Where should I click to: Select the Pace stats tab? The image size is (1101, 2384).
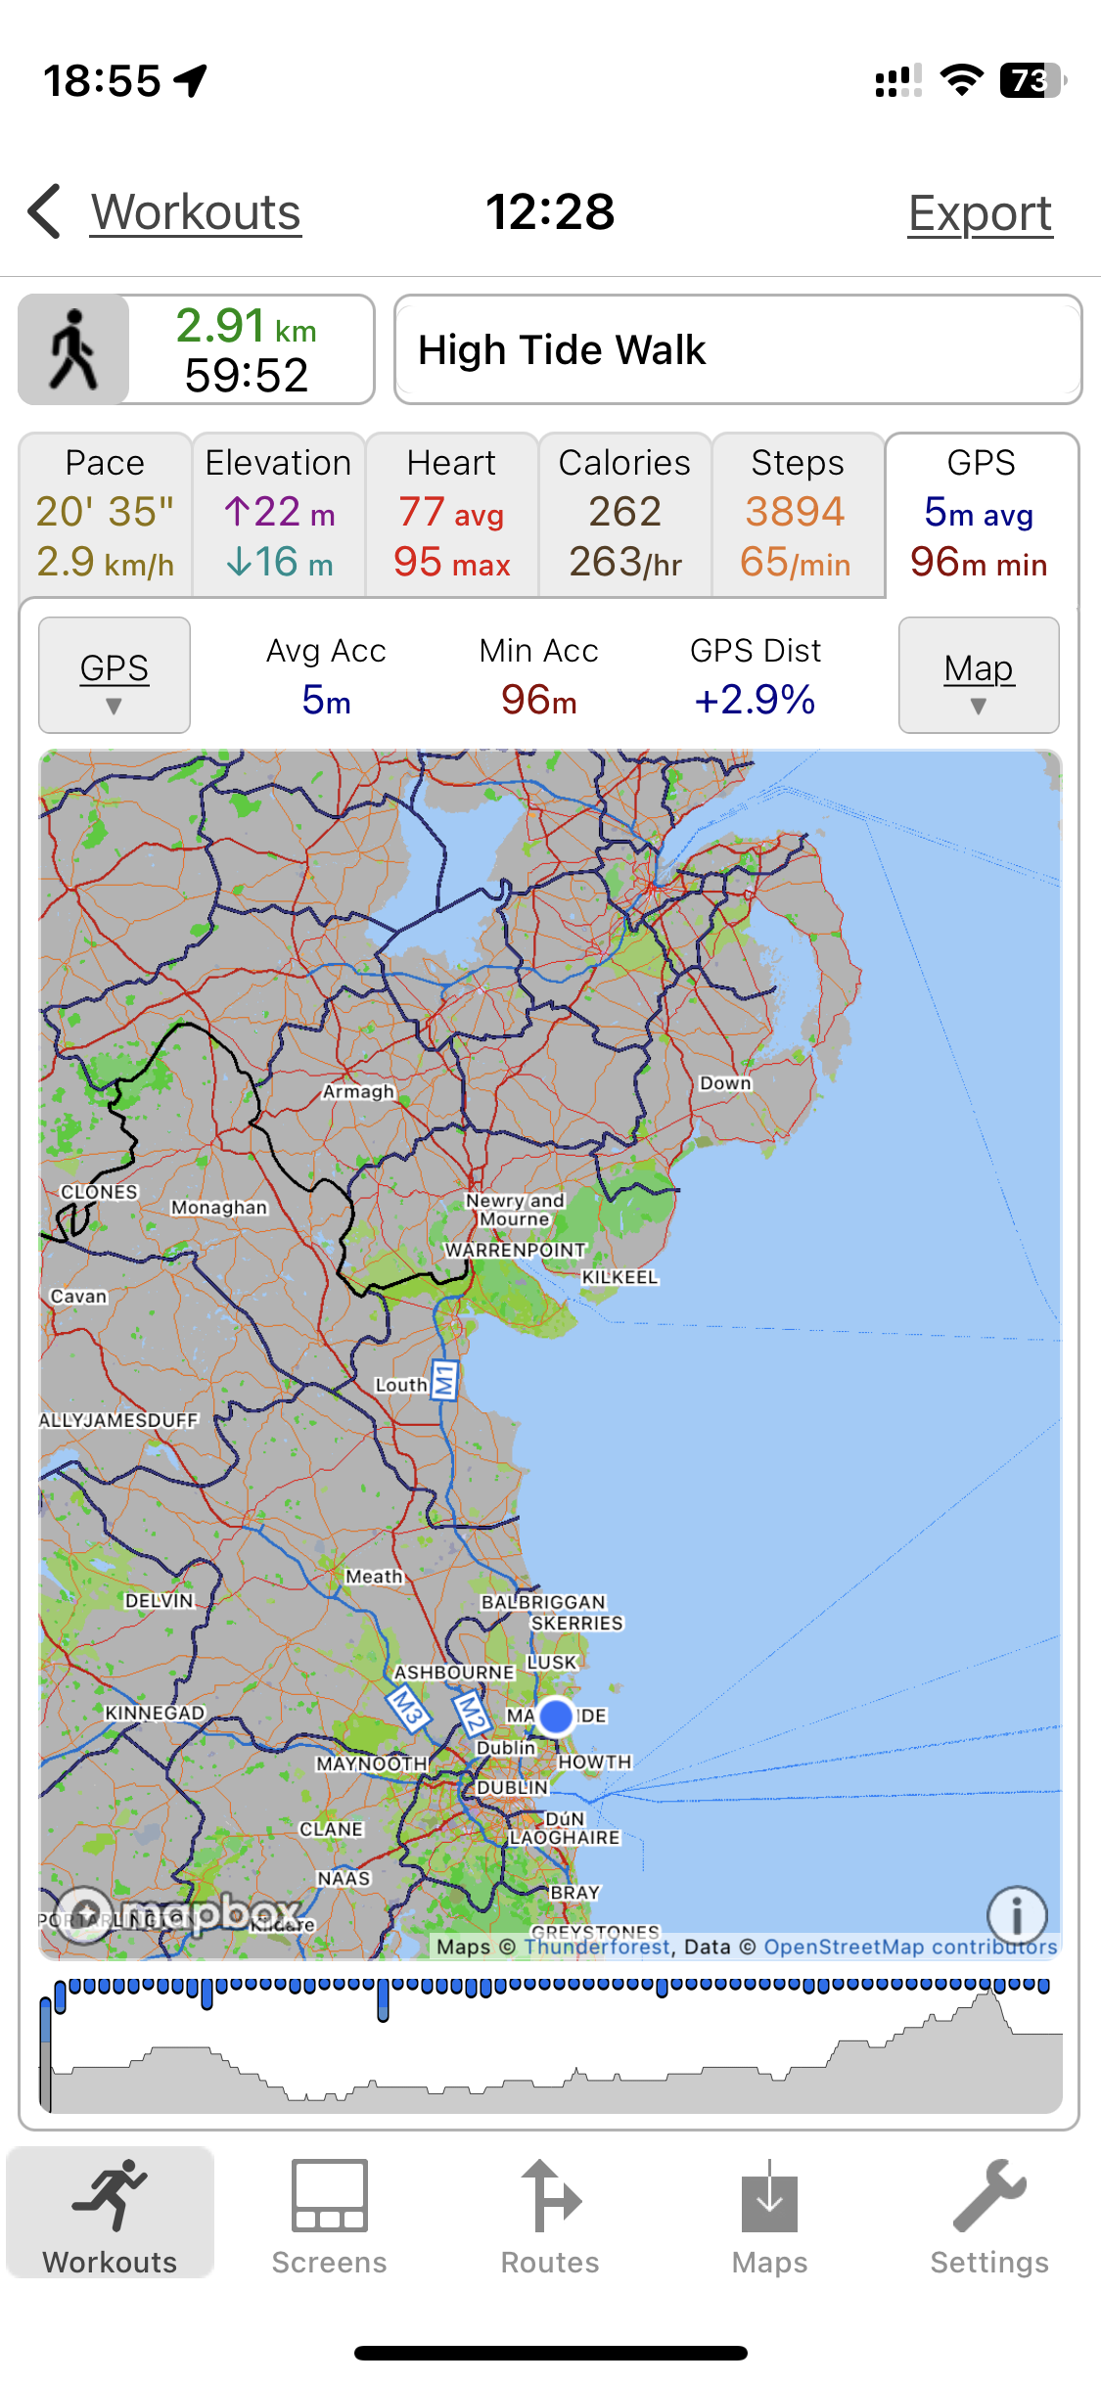106,514
